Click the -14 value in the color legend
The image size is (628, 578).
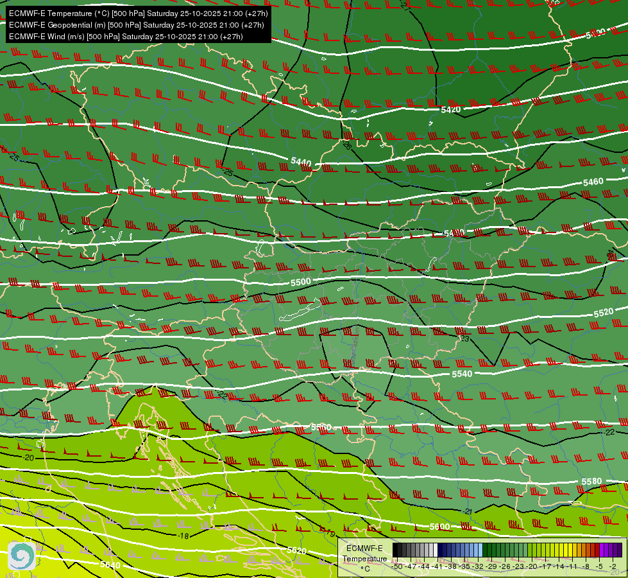click(x=559, y=566)
